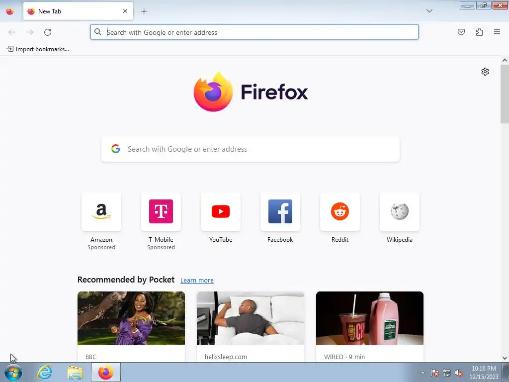Open network status tray icon
This screenshot has width=509, height=382.
pyautogui.click(x=447, y=373)
